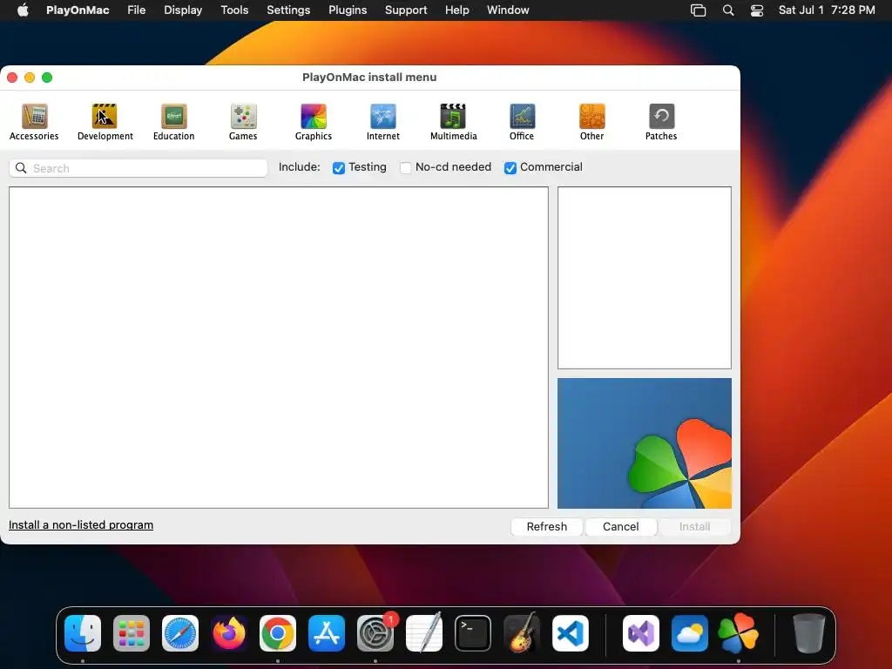Click the PlayOnMac clover dock icon
This screenshot has width=892, height=669.
pos(739,633)
